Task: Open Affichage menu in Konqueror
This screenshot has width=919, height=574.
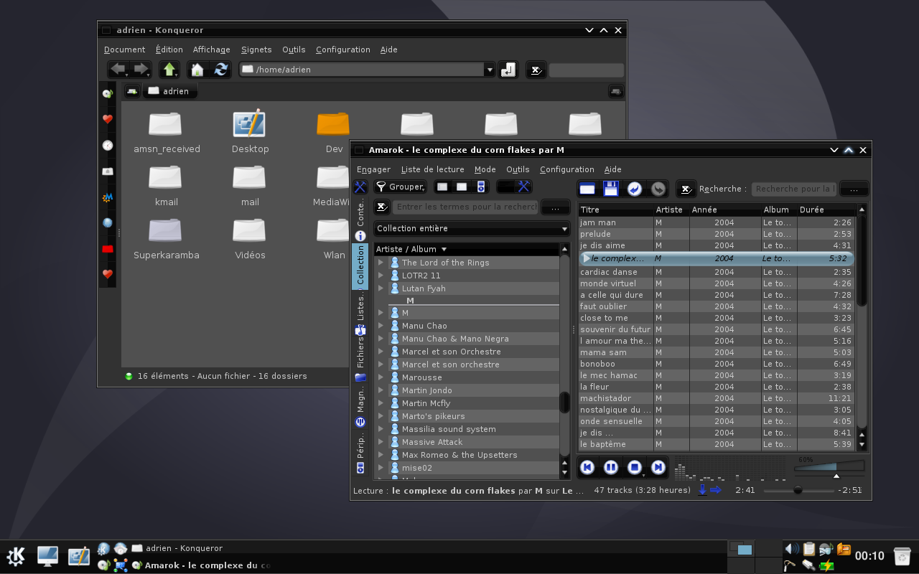Action: pyautogui.click(x=211, y=50)
